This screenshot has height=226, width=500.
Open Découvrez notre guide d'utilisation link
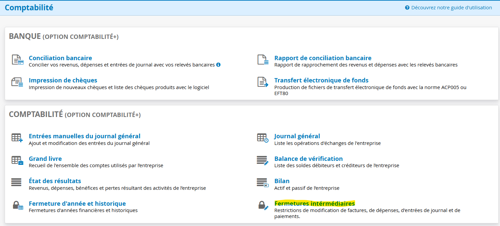pyautogui.click(x=451, y=8)
